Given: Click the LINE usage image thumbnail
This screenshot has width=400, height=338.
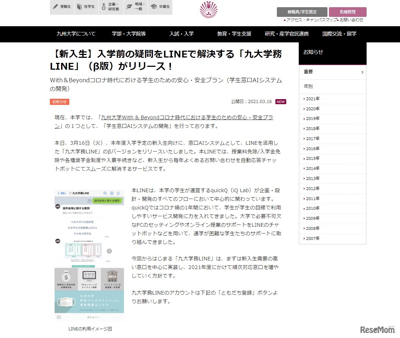Looking at the screenshot, I should pos(89,255).
